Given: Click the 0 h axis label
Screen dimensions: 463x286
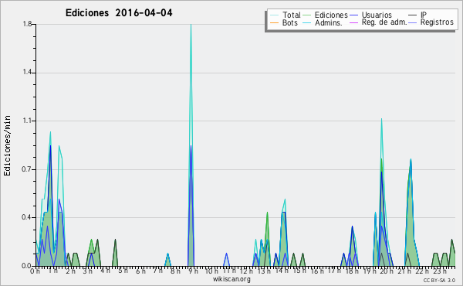Looking at the screenshot, I should click(x=35, y=271).
